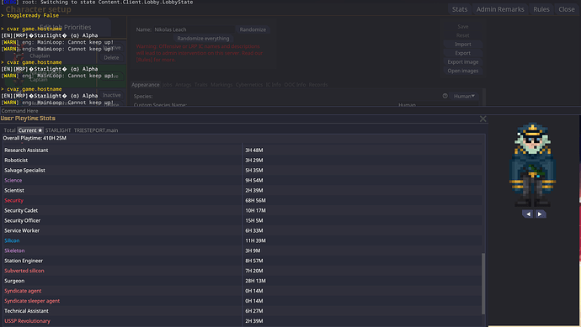Switch to the Total playtime tab
The width and height of the screenshot is (581, 327).
[9, 130]
